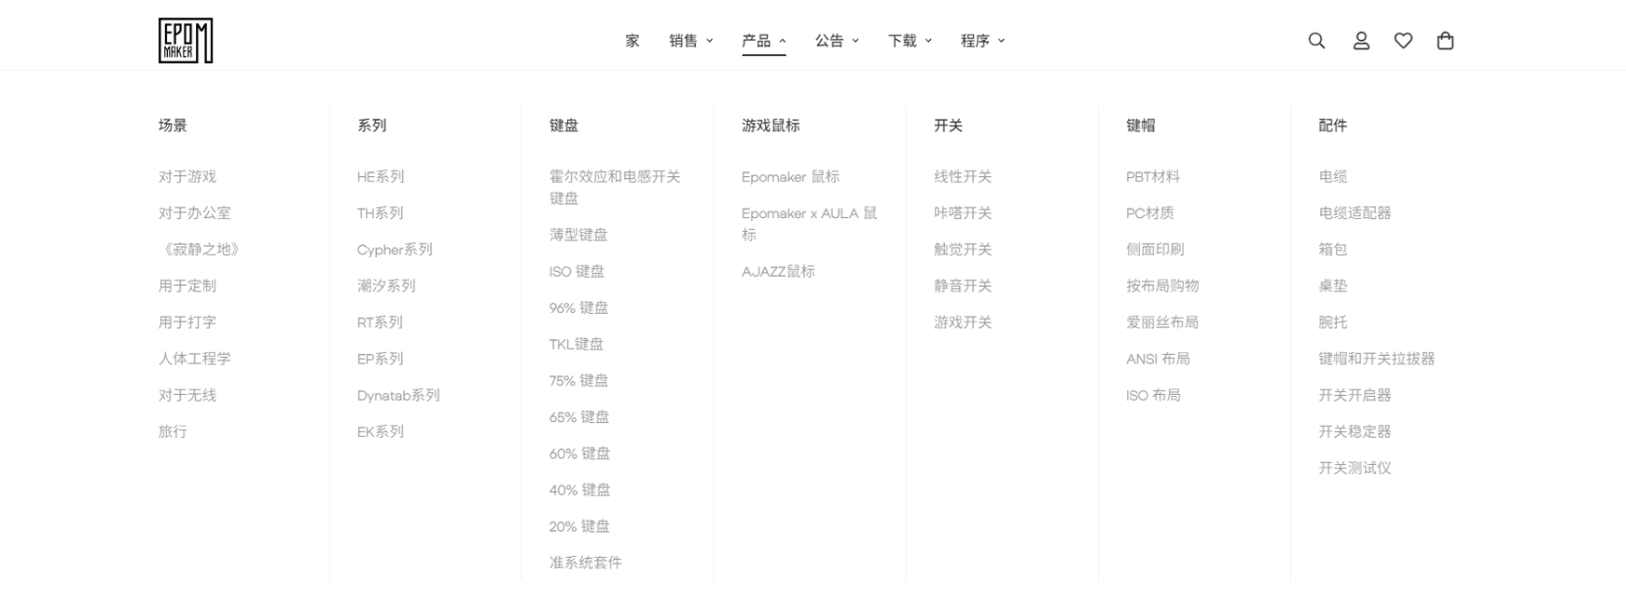Screen dimensions: 1626x613
Task: Open the 65% 键盘 link
Action: tap(579, 416)
